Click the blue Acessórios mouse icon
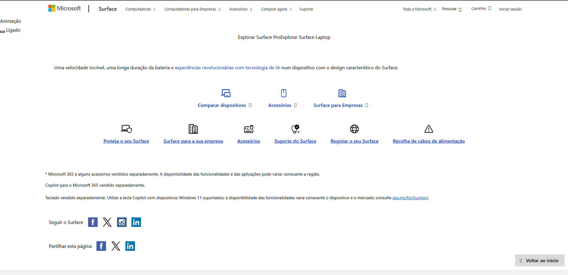The width and height of the screenshot is (568, 275). [x=284, y=93]
